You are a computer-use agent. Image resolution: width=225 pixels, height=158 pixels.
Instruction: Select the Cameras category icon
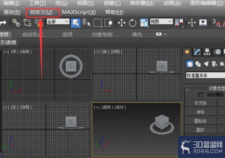pyautogui.click(x=214, y=64)
